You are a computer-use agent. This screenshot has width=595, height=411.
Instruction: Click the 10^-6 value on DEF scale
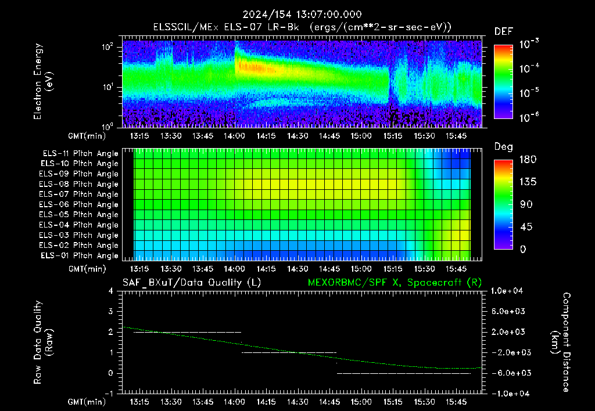coord(529,117)
